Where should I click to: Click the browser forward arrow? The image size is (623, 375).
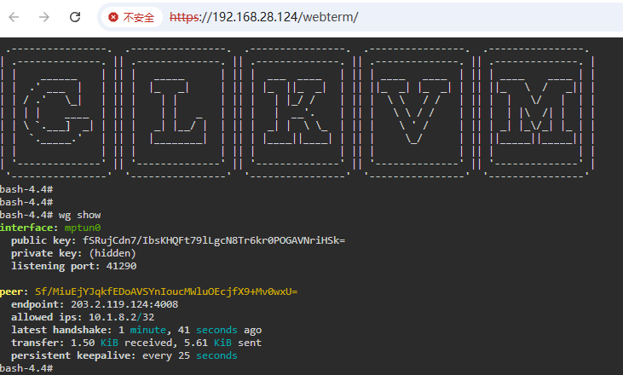[x=44, y=17]
